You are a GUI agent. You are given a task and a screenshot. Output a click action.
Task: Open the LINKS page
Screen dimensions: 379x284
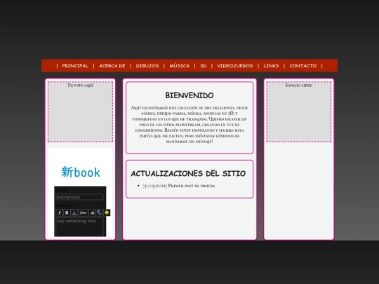pyautogui.click(x=271, y=66)
